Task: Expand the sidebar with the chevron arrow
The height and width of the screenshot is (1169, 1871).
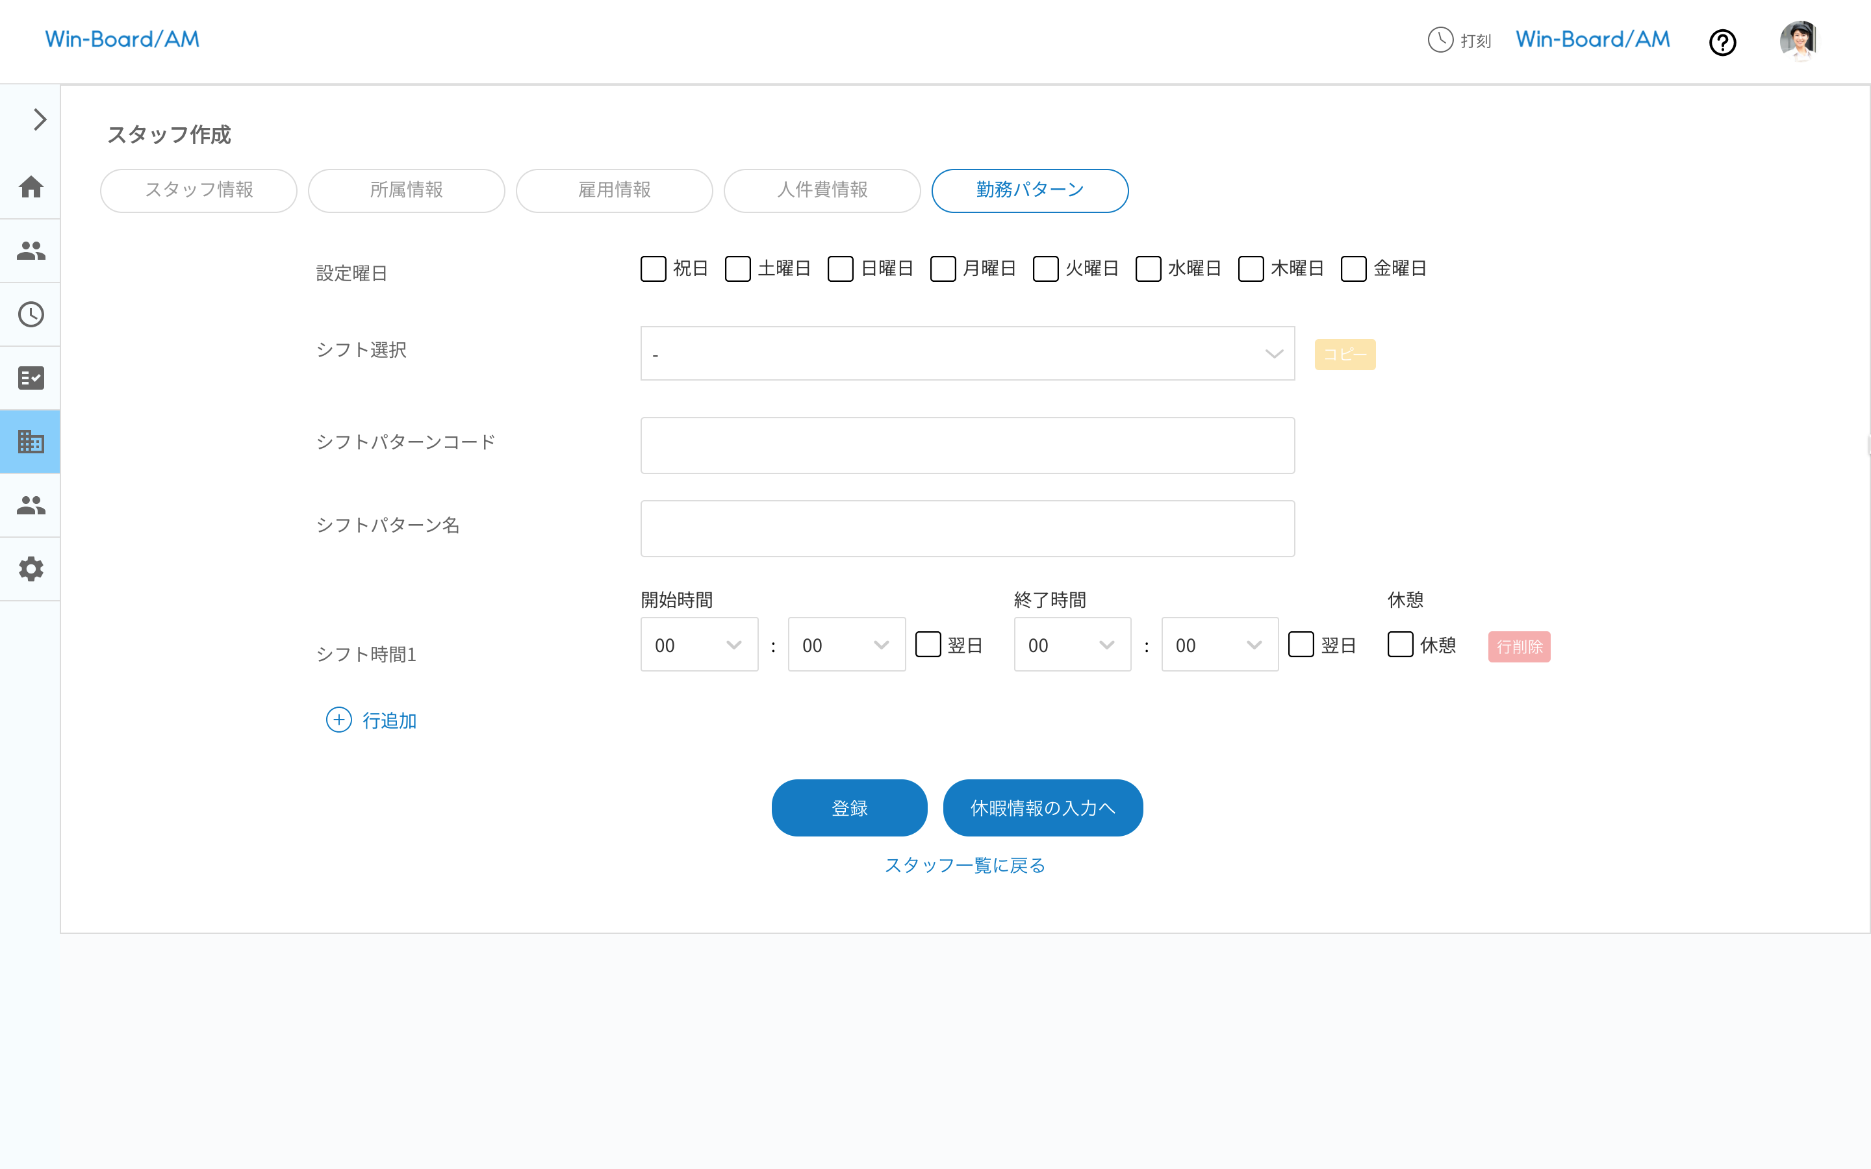Action: point(40,120)
